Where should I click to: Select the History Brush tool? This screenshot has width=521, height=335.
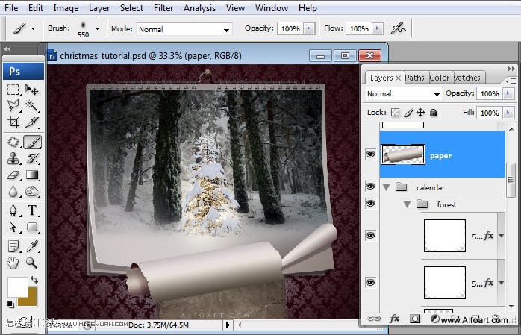point(32,158)
